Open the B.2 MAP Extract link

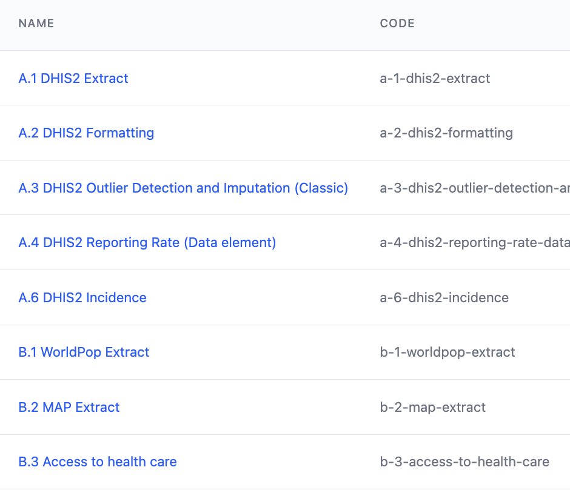click(x=69, y=408)
